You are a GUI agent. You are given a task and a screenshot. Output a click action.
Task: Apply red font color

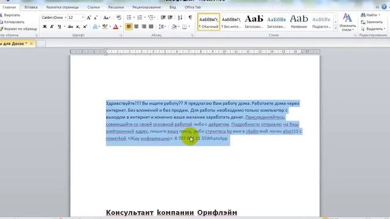click(116, 27)
